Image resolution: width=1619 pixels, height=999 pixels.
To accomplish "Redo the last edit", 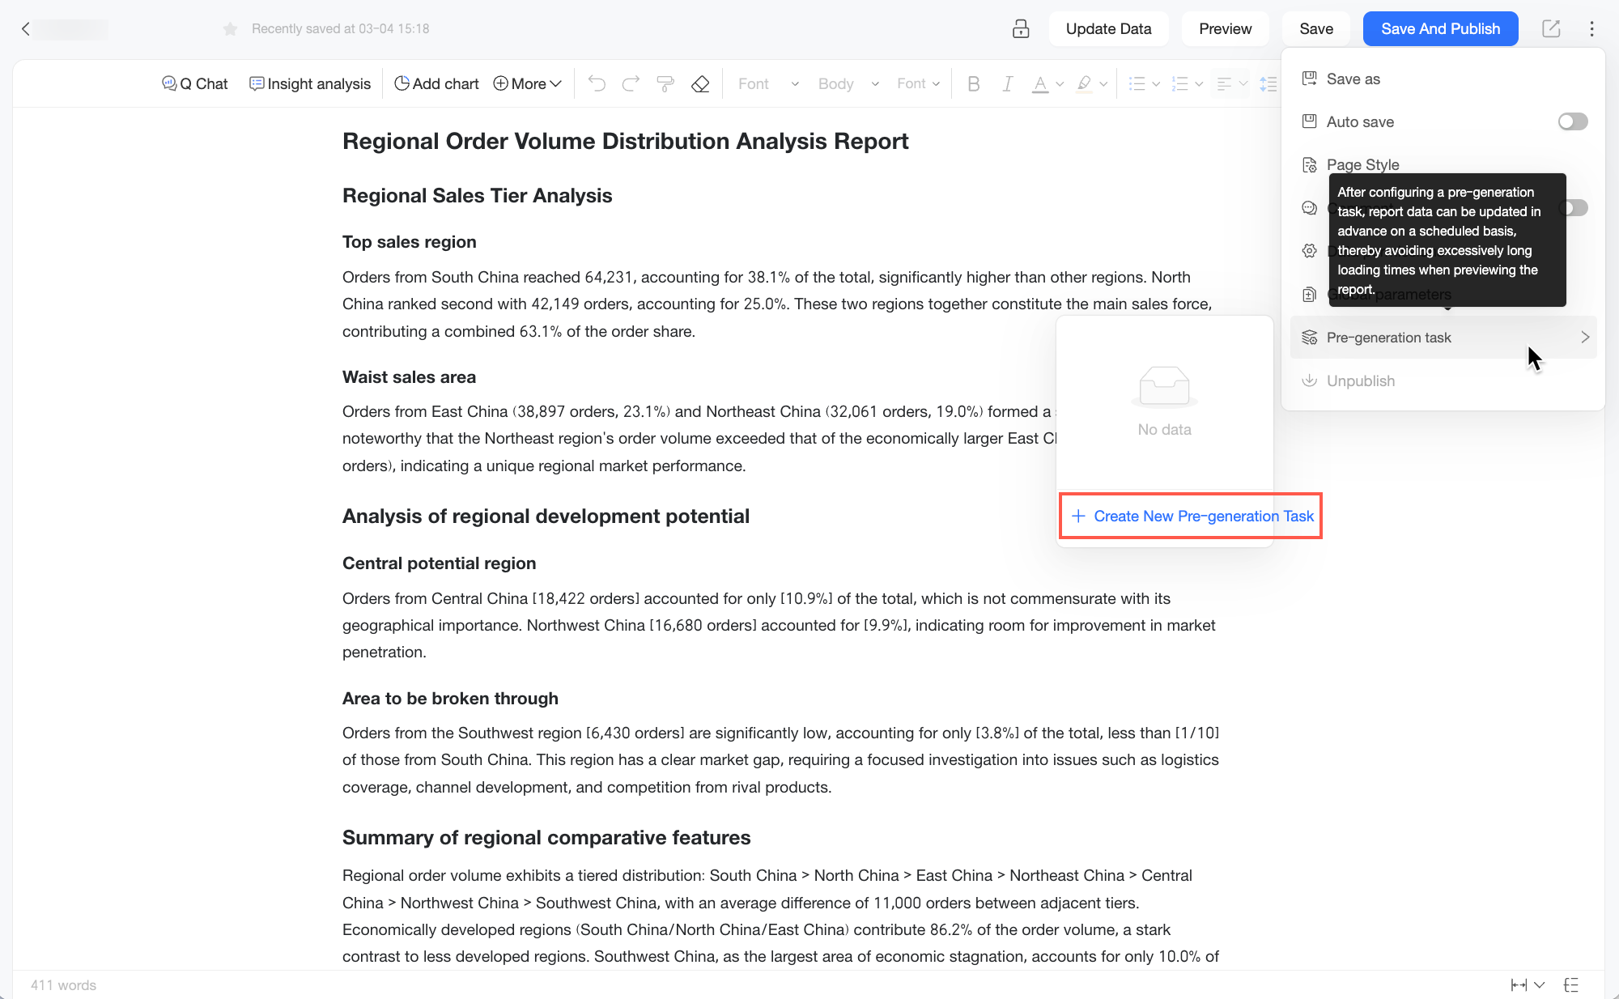I will point(631,83).
